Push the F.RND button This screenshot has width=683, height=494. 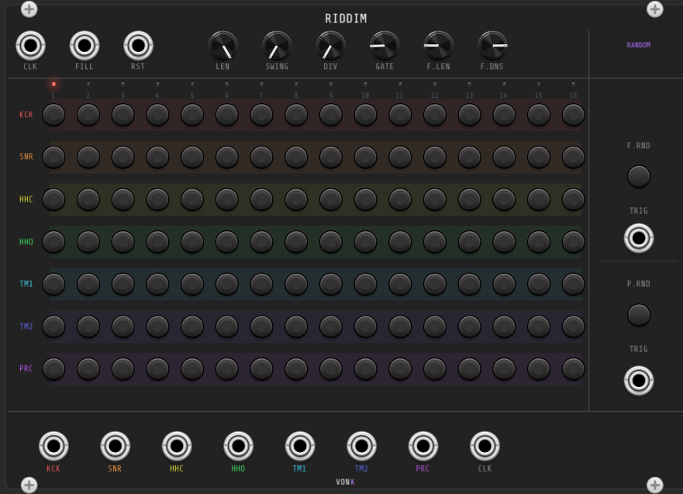click(x=639, y=177)
